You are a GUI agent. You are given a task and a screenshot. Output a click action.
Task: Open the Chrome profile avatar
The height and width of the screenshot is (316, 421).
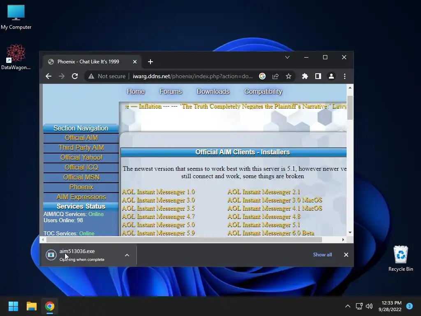[x=331, y=76]
